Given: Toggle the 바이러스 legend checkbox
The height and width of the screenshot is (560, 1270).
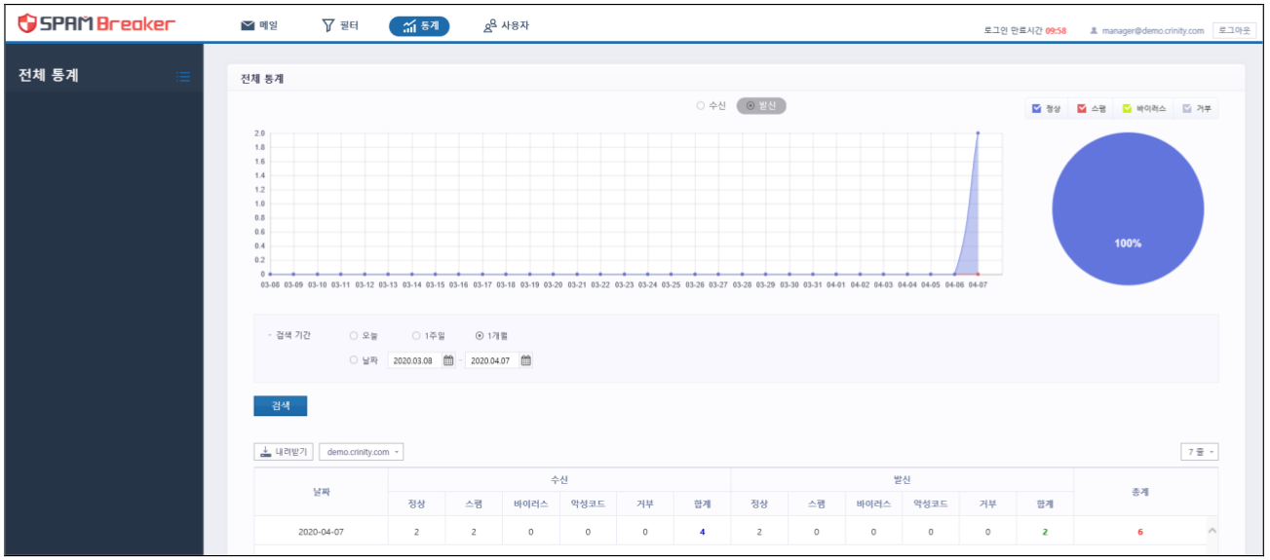Looking at the screenshot, I should coord(1128,109).
